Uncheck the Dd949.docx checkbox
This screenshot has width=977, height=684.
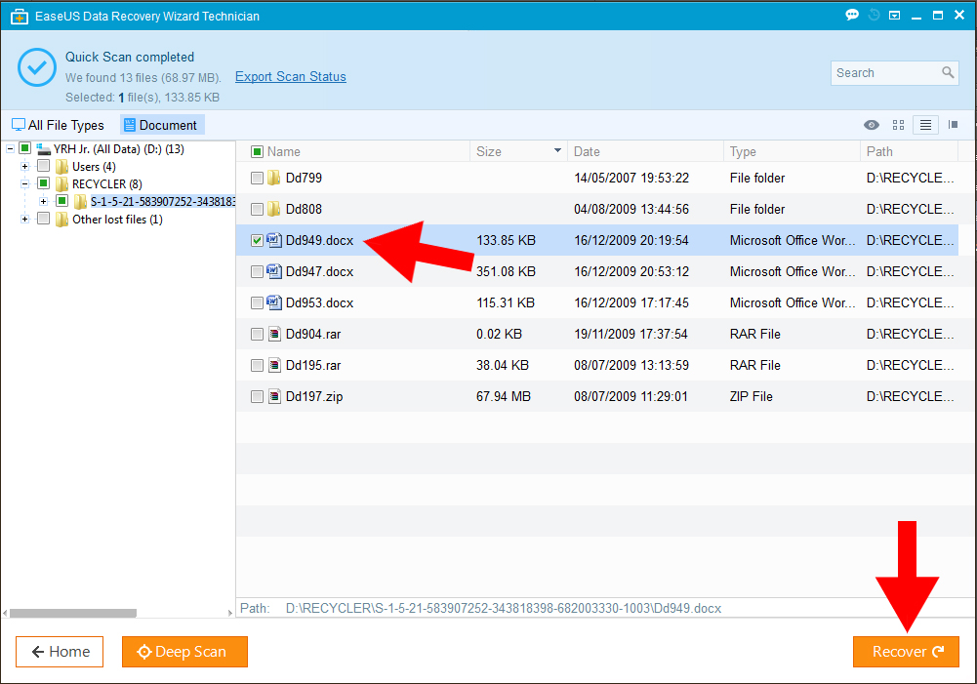coord(257,240)
